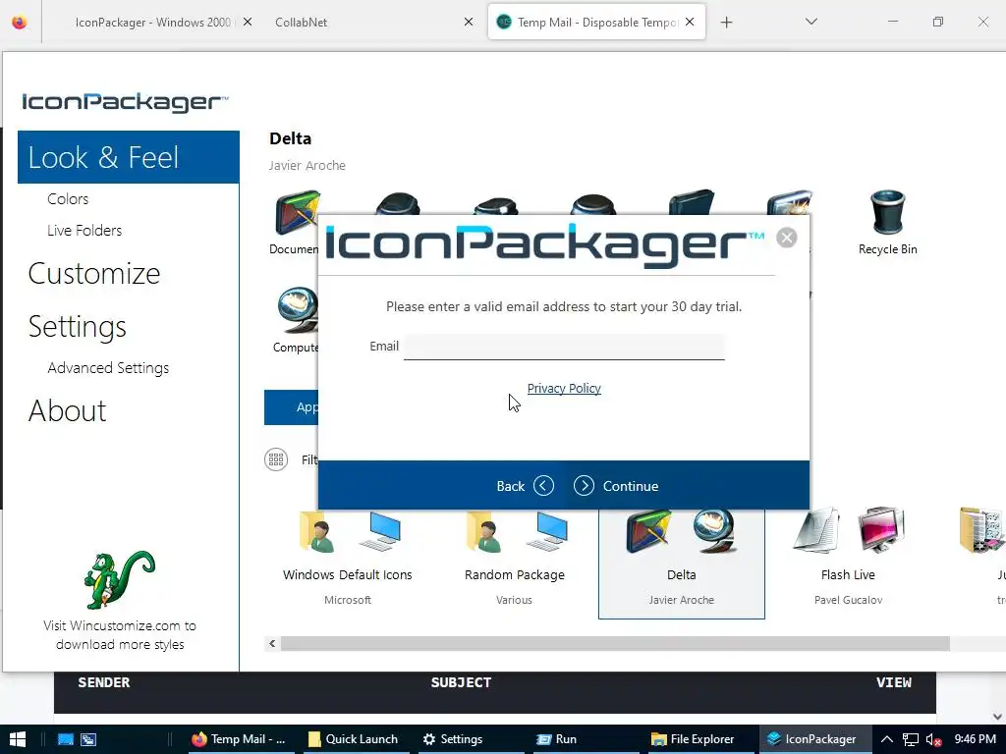
Task: Click the SUBJECT column header in Temp Mail
Action: [x=462, y=682]
